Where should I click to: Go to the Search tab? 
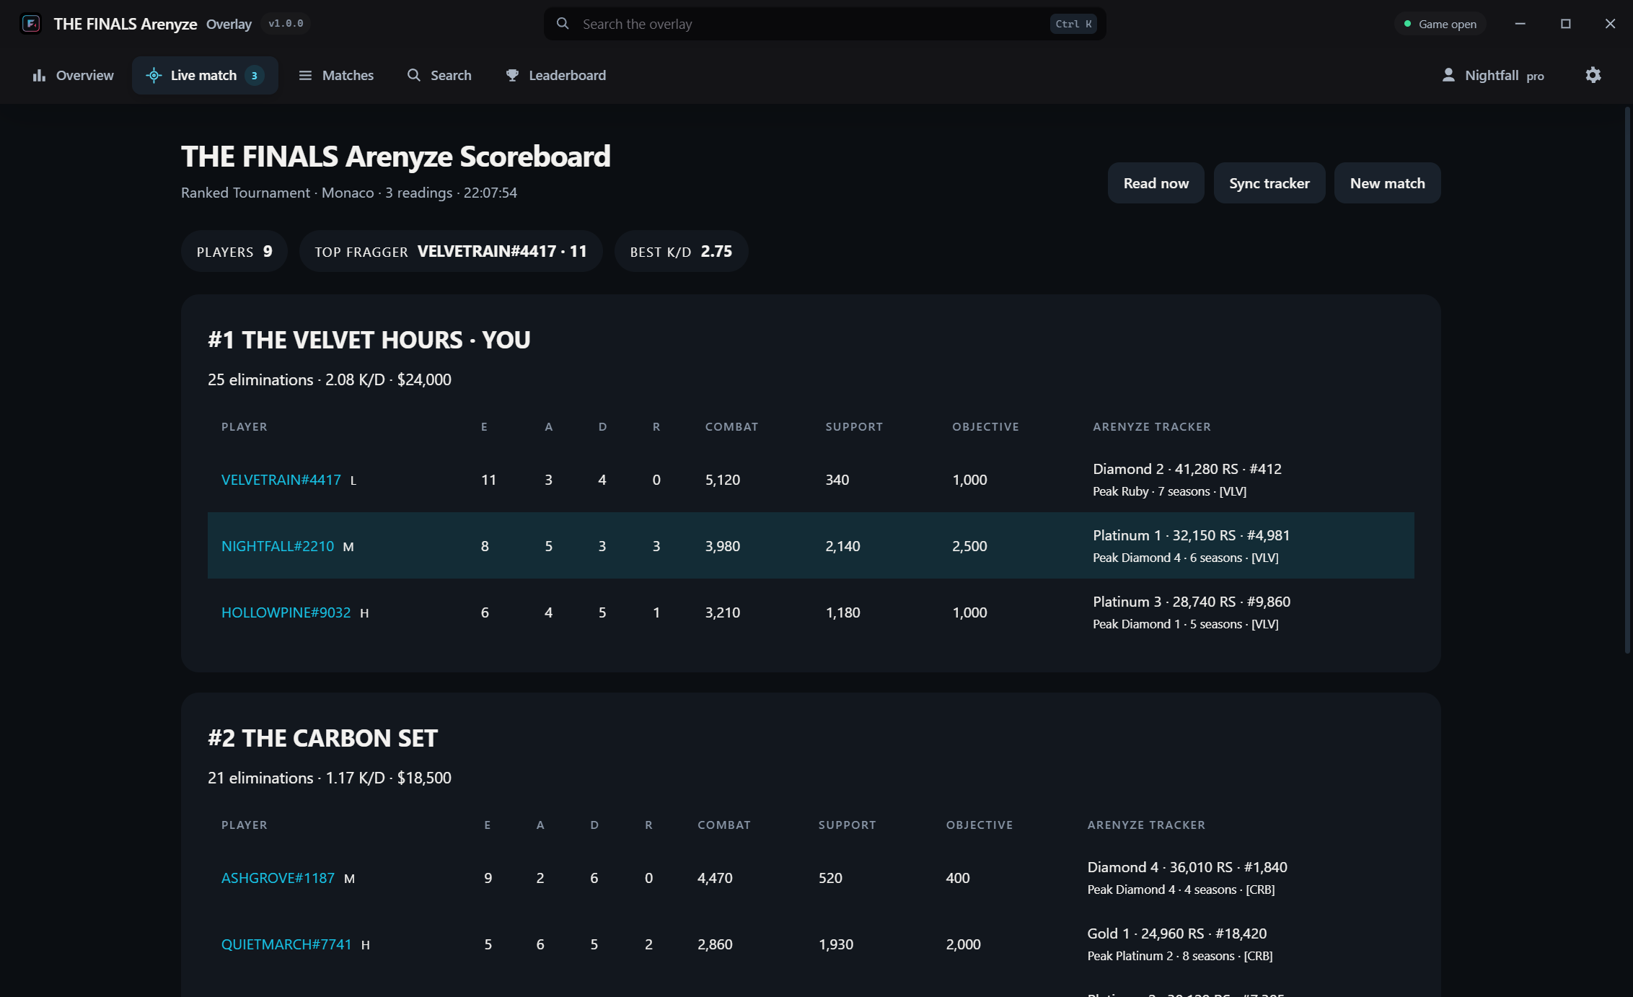click(439, 75)
